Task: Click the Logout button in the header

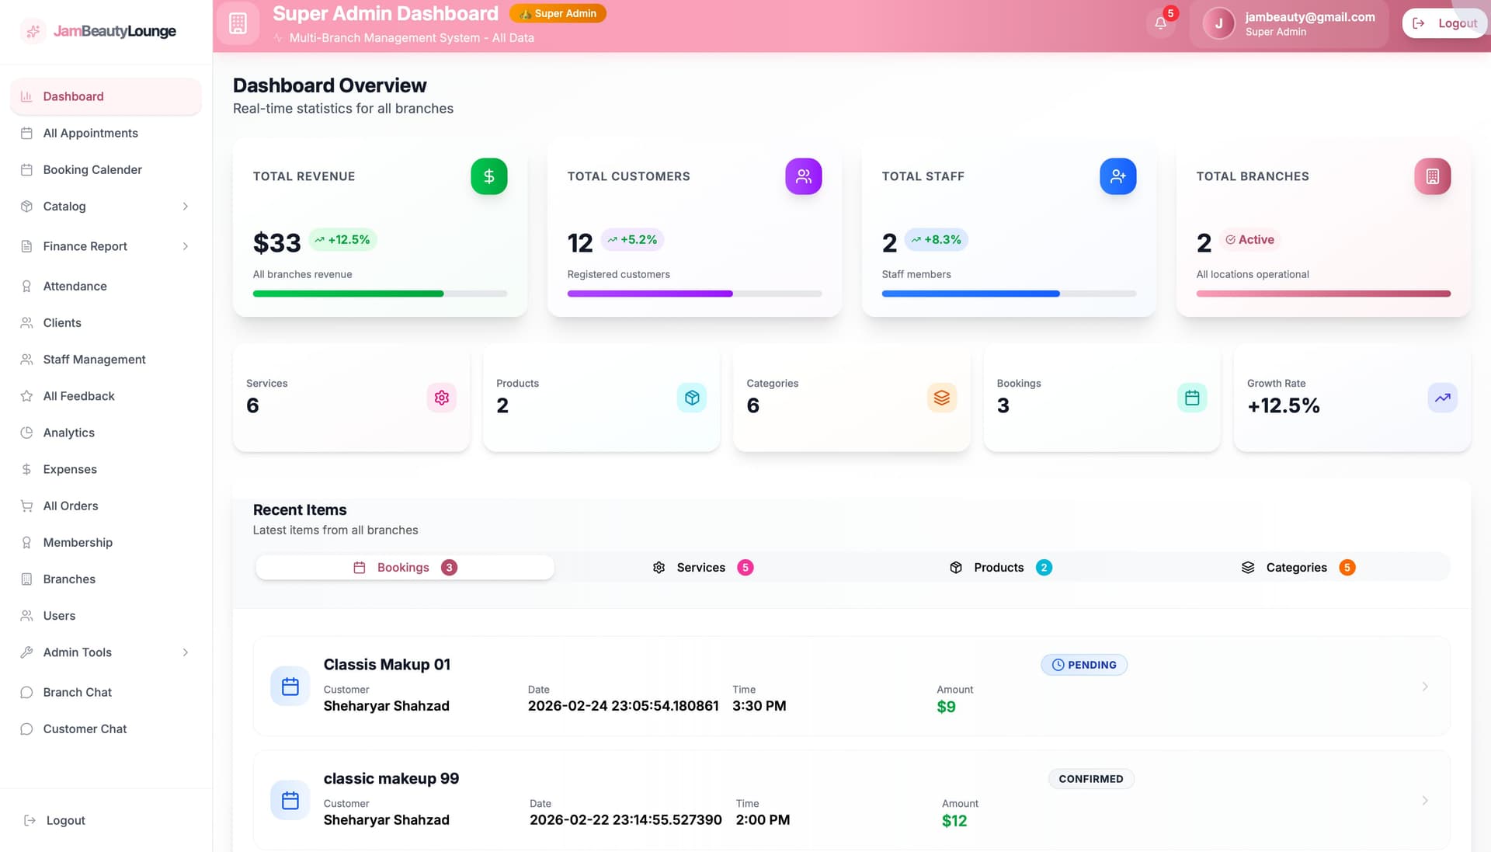Action: pyautogui.click(x=1444, y=23)
